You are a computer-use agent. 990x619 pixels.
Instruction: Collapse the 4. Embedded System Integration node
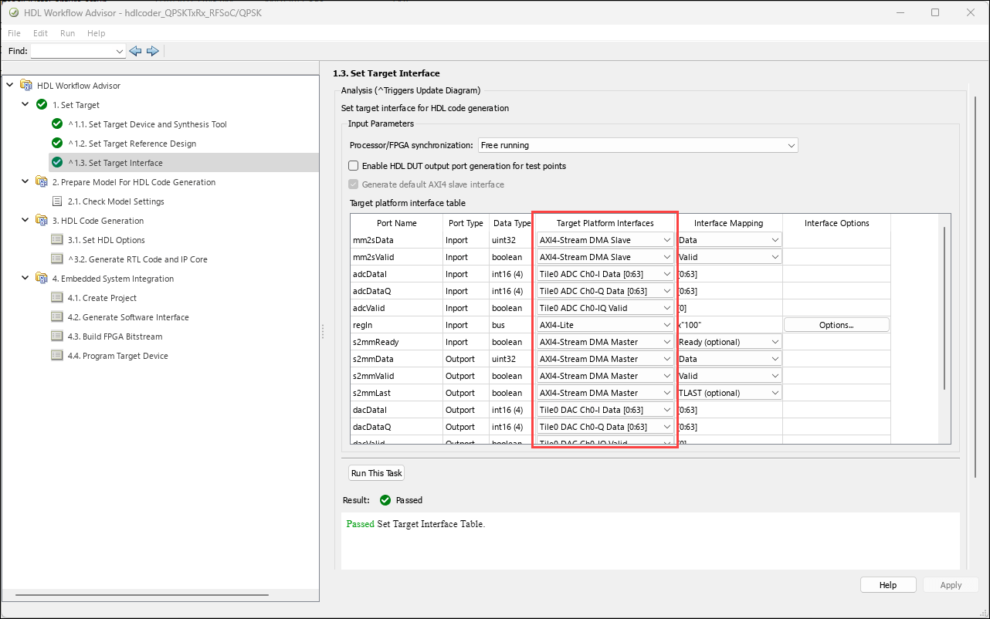pos(25,279)
